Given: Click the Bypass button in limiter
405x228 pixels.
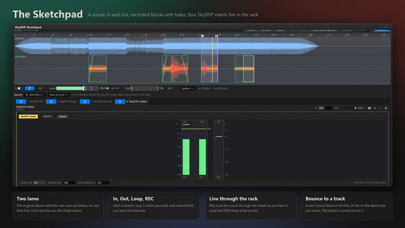Looking at the screenshot, I should pyautogui.click(x=47, y=116).
